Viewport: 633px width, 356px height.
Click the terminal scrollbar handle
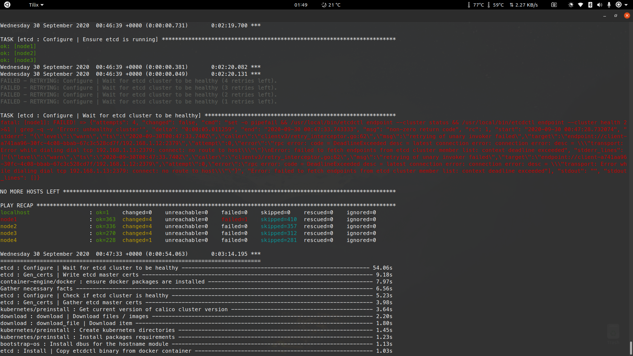tap(631, 348)
